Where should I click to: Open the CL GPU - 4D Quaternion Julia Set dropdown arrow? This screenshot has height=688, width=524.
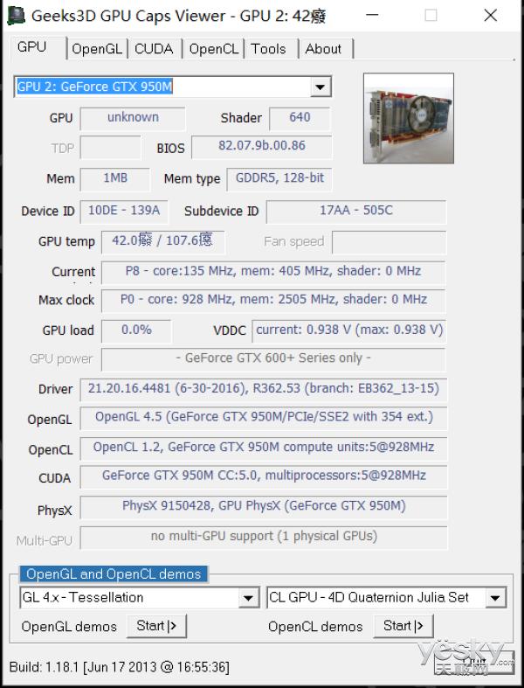(x=495, y=598)
